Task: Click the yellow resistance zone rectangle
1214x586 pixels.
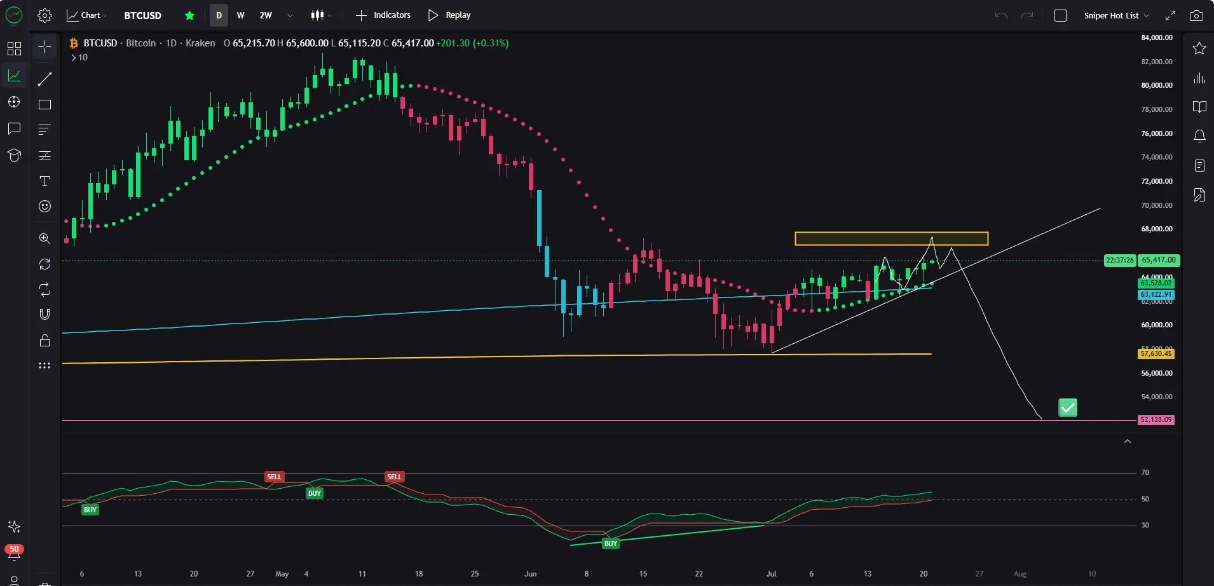Action: [891, 238]
